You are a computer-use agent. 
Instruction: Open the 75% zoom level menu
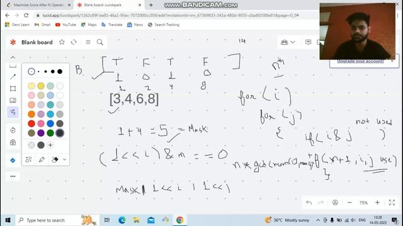pyautogui.click(x=363, y=203)
